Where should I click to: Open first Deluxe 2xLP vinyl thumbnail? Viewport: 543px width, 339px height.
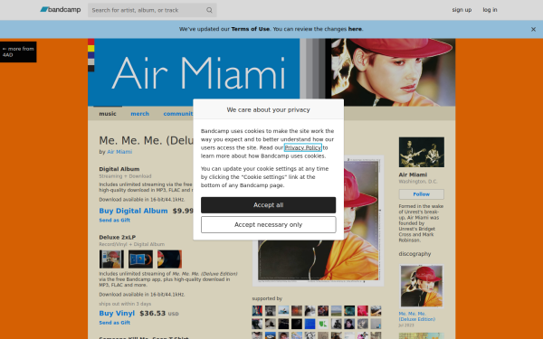(111, 259)
